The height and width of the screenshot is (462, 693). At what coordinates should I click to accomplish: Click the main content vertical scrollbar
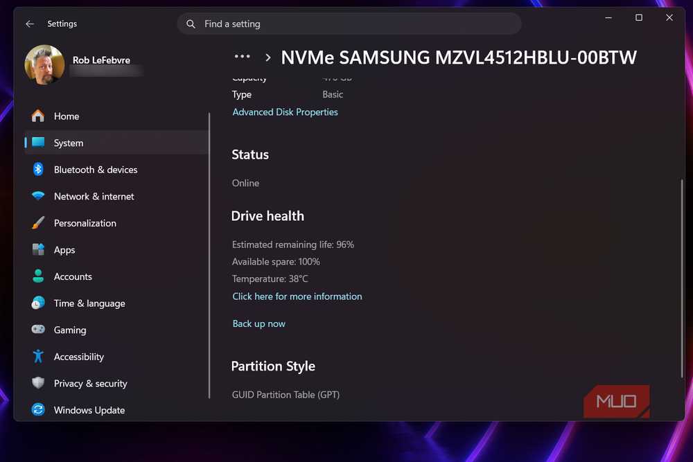coord(681,278)
